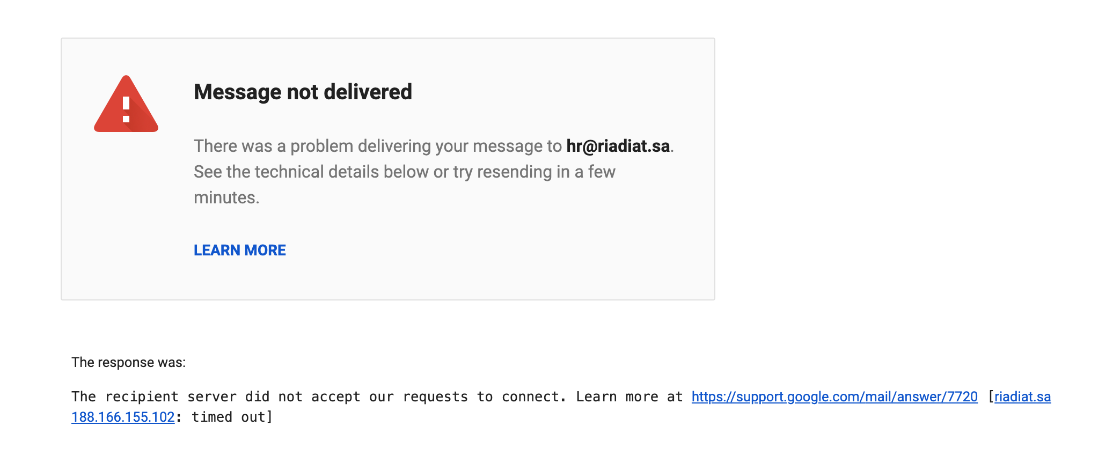This screenshot has width=1113, height=455.
Task: Click the word "minutes." in the notice
Action: 226,197
